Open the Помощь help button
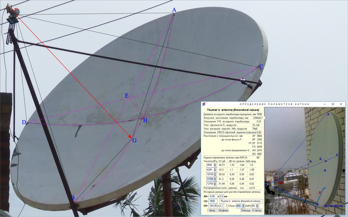348x217 pixels. (246, 210)
